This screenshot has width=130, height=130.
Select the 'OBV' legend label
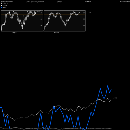click(4, 8)
